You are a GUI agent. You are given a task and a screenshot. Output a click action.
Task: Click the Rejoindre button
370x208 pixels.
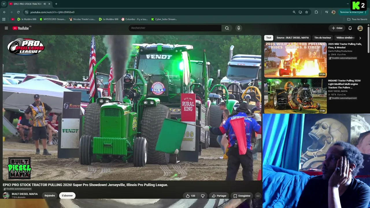[50, 196]
